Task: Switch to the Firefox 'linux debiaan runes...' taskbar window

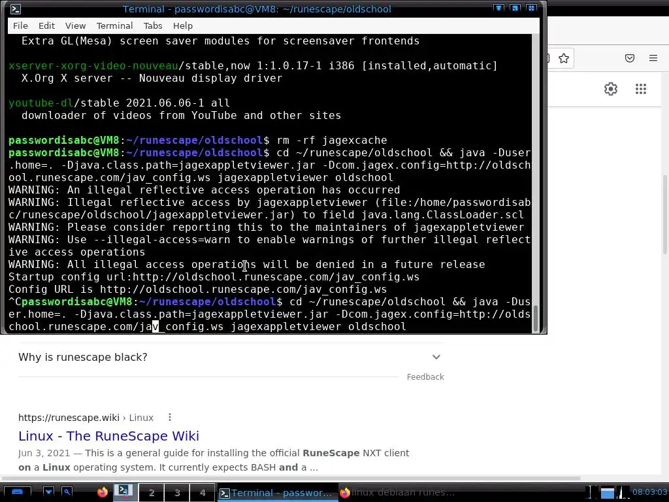Action: (x=398, y=493)
